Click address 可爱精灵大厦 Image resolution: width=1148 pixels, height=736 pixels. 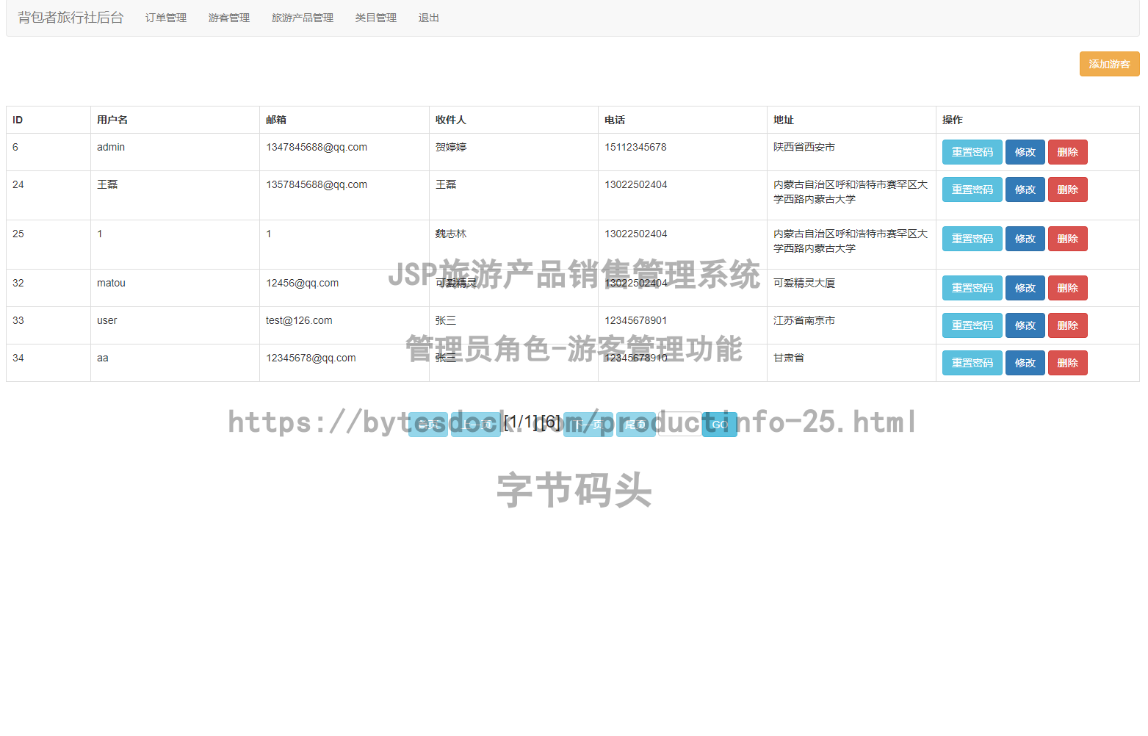804,283
